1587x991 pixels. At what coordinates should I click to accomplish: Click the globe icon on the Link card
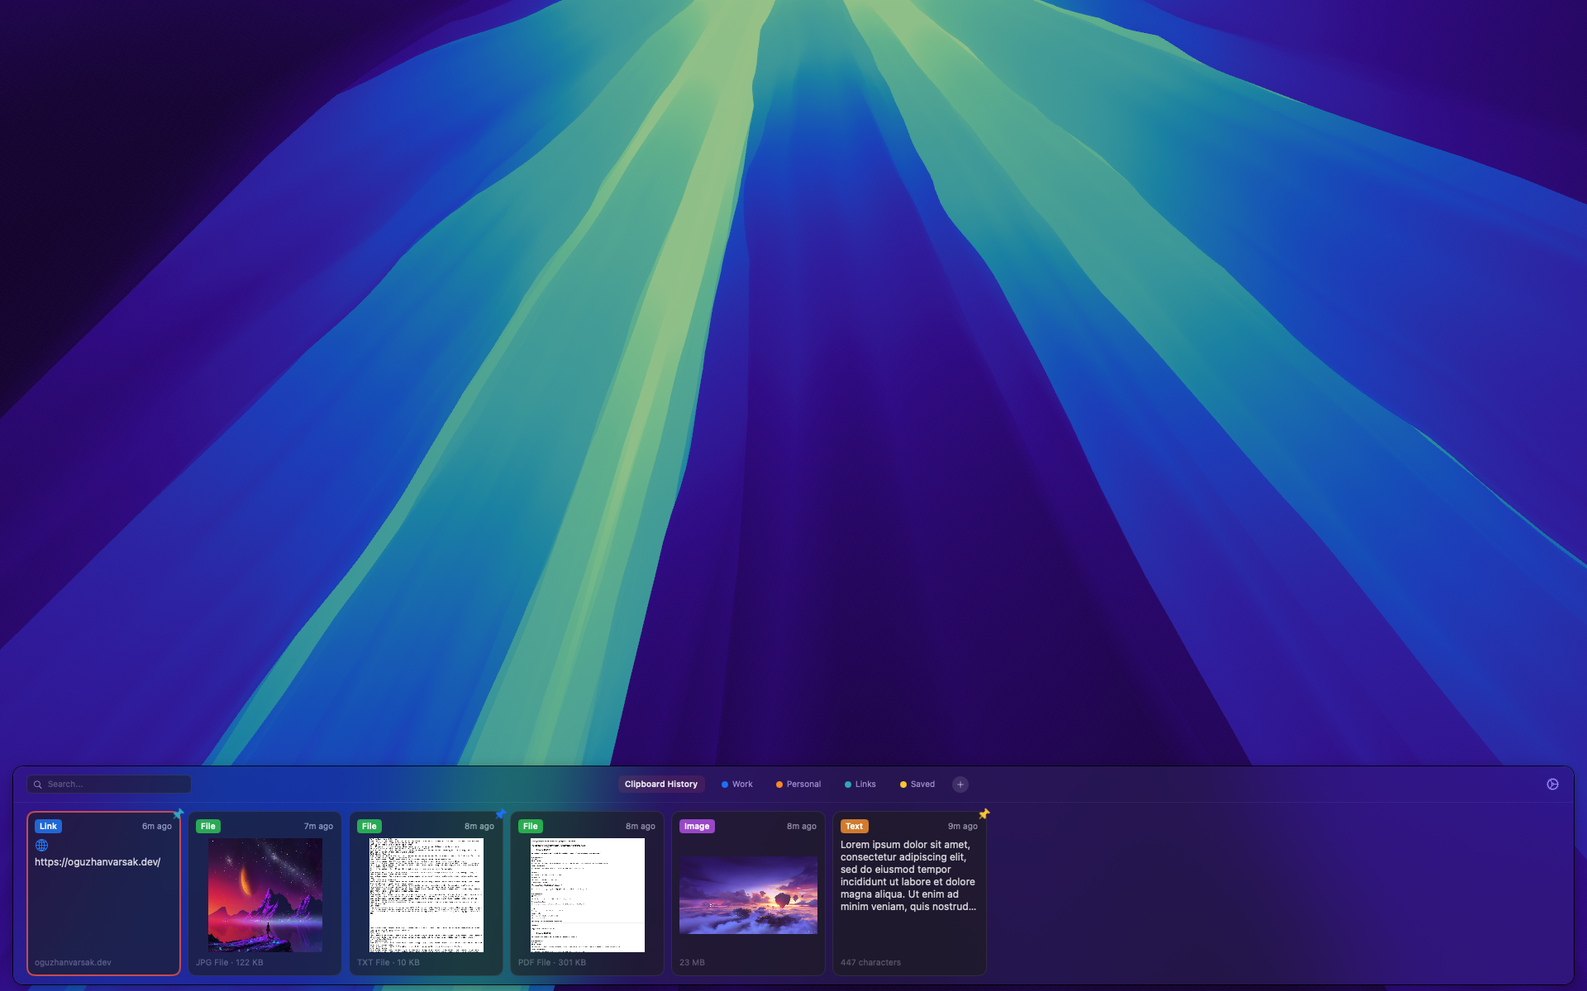(x=41, y=845)
